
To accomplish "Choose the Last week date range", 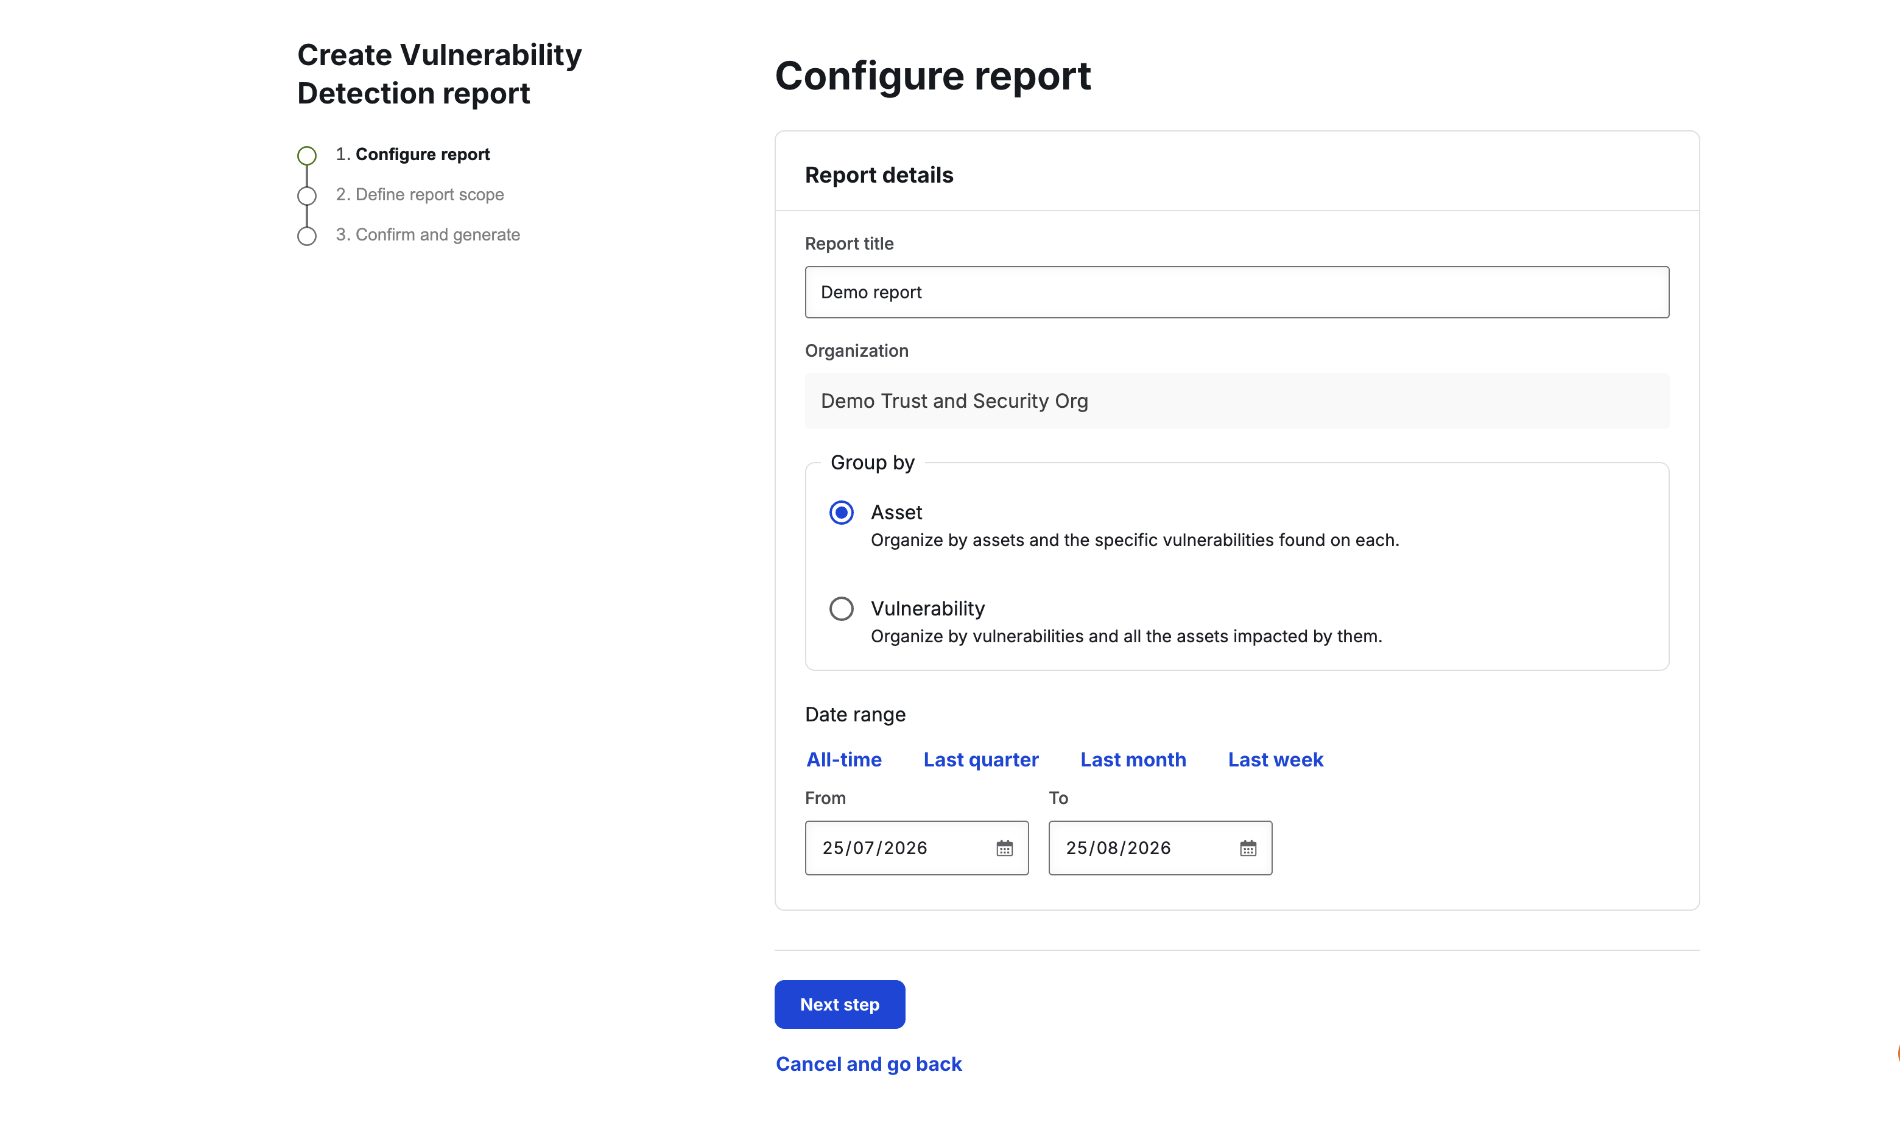I will coord(1275,760).
